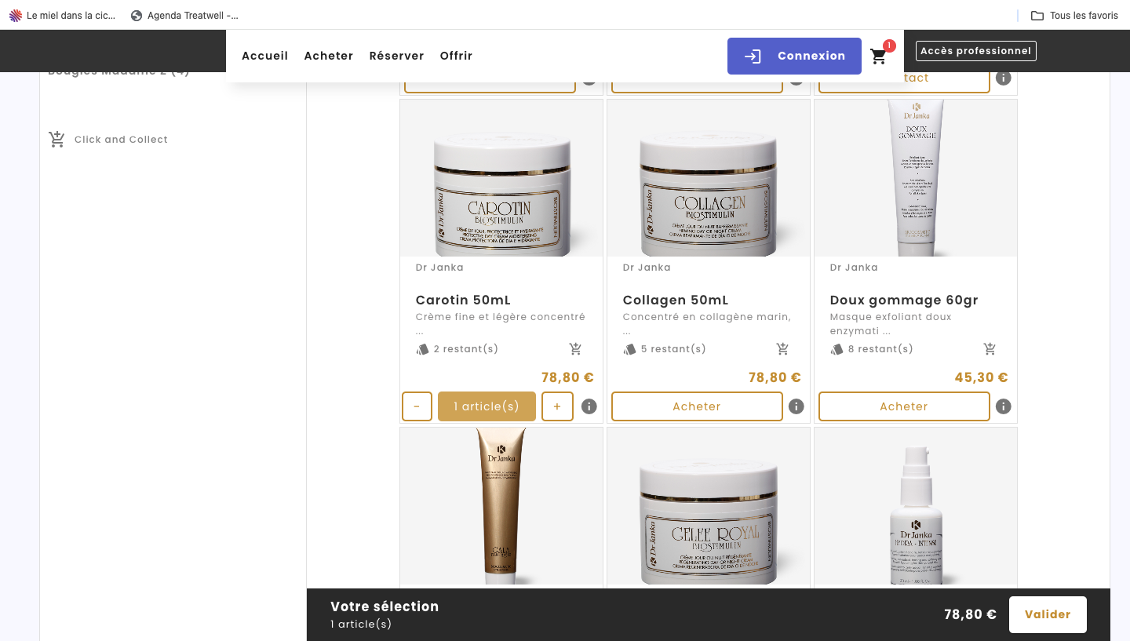
Task: Buy Collagen 50mL with Acheter button
Action: [697, 406]
